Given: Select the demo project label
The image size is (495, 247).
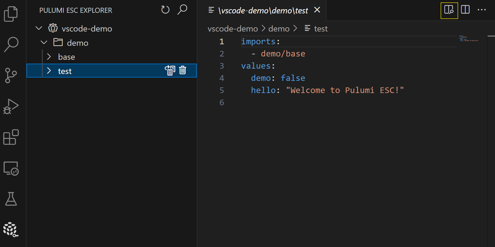Looking at the screenshot, I should (x=77, y=43).
